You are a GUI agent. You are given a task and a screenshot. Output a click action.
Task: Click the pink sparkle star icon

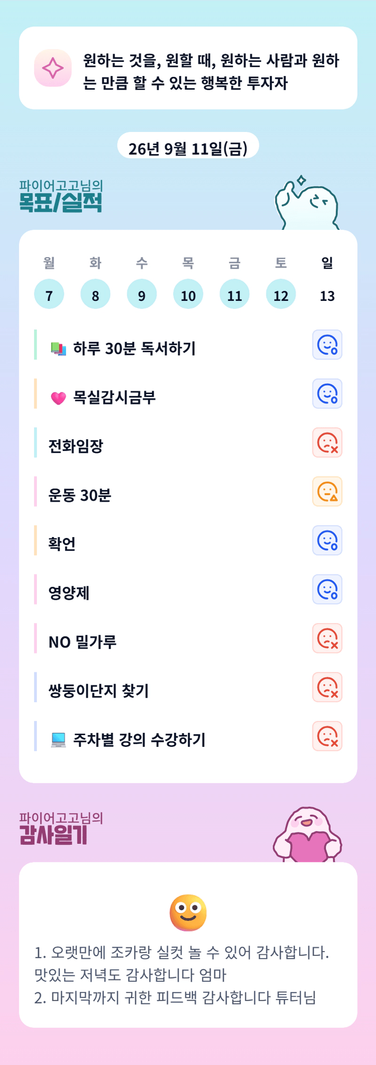pos(53,68)
